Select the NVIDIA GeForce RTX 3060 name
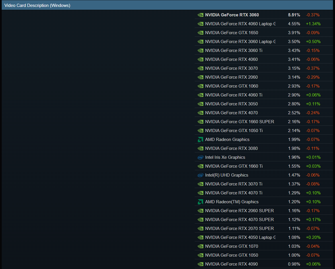The image size is (335, 269). point(232,15)
